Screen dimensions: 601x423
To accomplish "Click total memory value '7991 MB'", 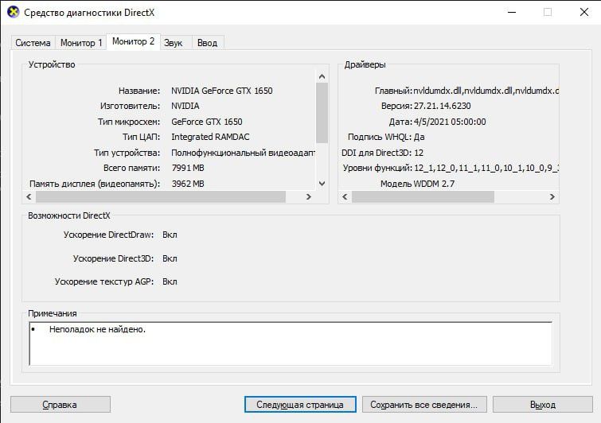I will tap(188, 168).
